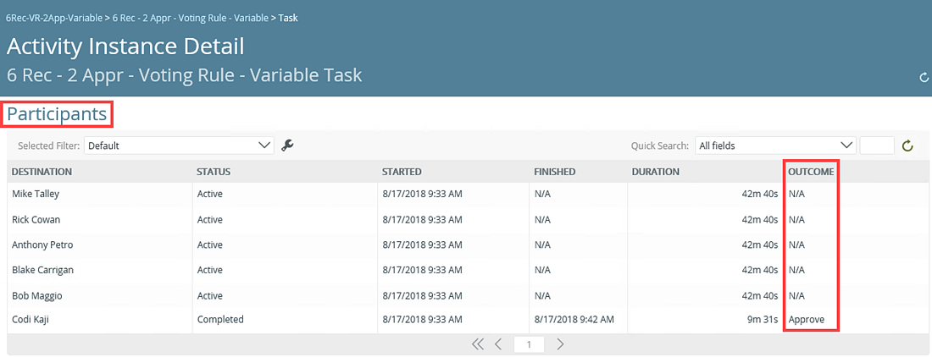Viewport: 932px width, 357px height.
Task: Refresh the Quick Search results icon
Action: (907, 146)
